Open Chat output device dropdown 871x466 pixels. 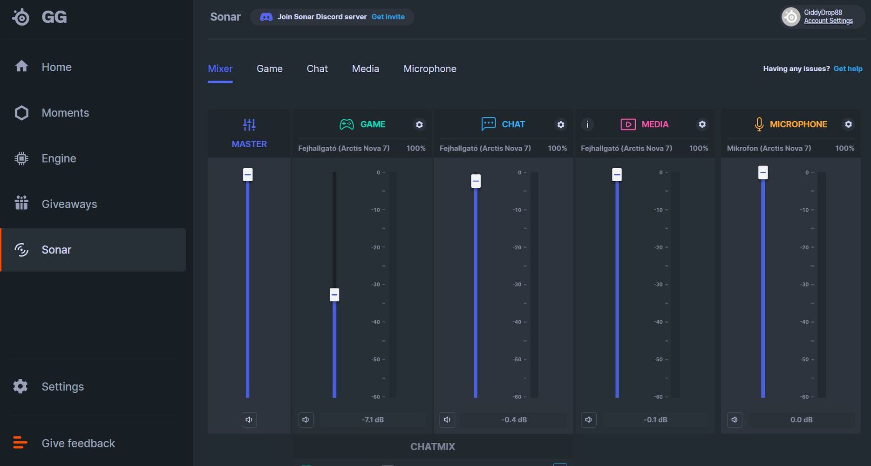485,148
